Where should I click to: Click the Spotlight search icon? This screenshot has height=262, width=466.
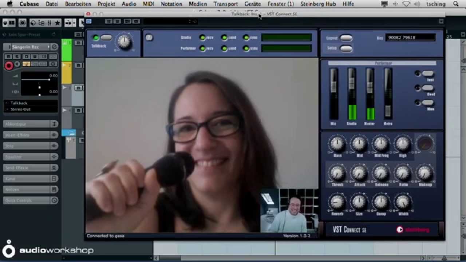coord(456,4)
